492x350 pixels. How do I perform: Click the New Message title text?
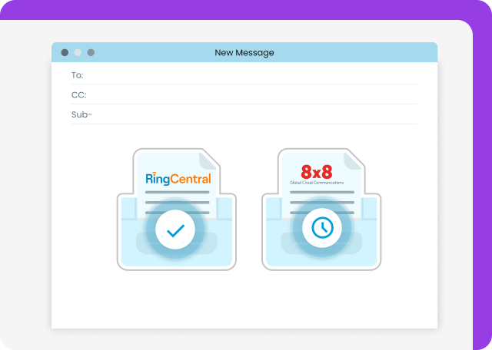[x=244, y=53]
